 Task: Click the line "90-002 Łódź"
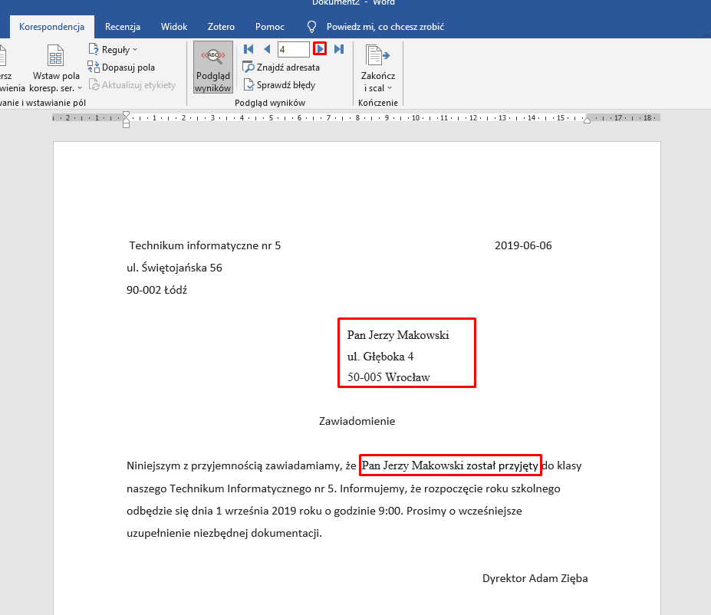(x=157, y=290)
